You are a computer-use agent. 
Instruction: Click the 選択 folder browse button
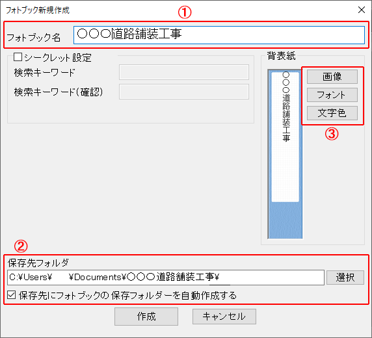pos(345,278)
